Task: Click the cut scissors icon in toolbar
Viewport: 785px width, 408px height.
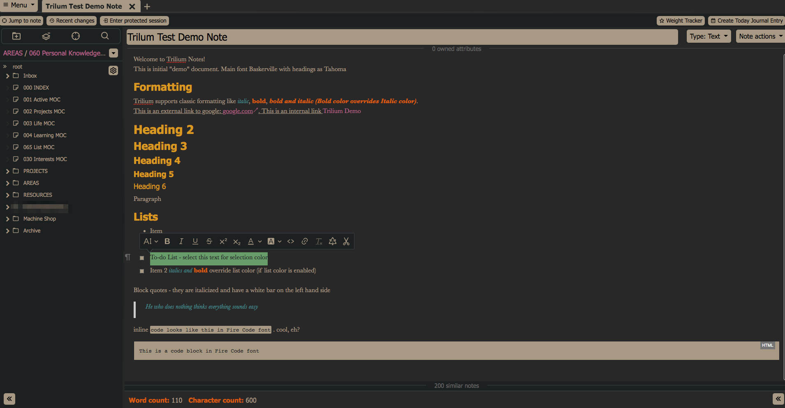Action: [346, 242]
